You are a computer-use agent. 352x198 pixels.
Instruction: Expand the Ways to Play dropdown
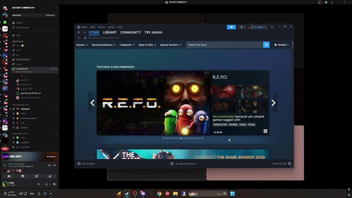[x=147, y=45]
